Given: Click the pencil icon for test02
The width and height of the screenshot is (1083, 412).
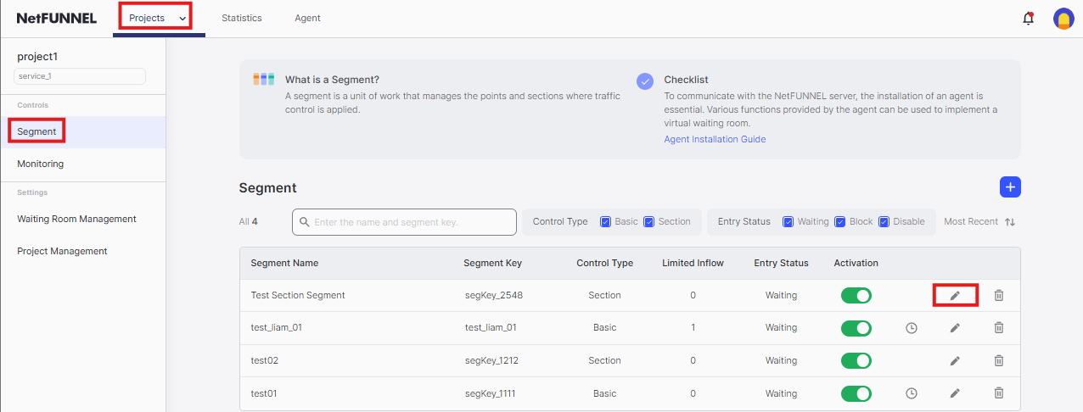Looking at the screenshot, I should [955, 360].
